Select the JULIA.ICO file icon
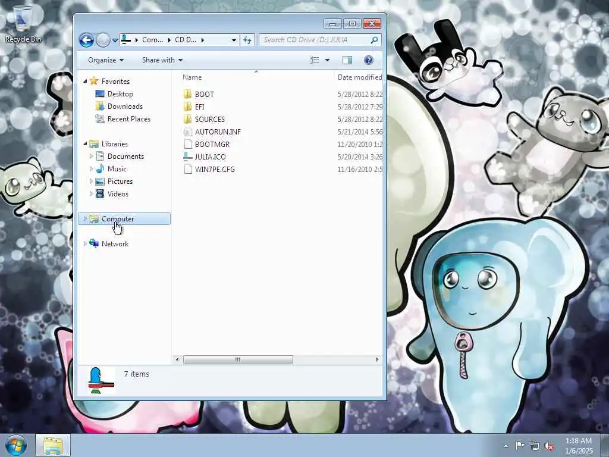This screenshot has height=457, width=609. tap(187, 156)
